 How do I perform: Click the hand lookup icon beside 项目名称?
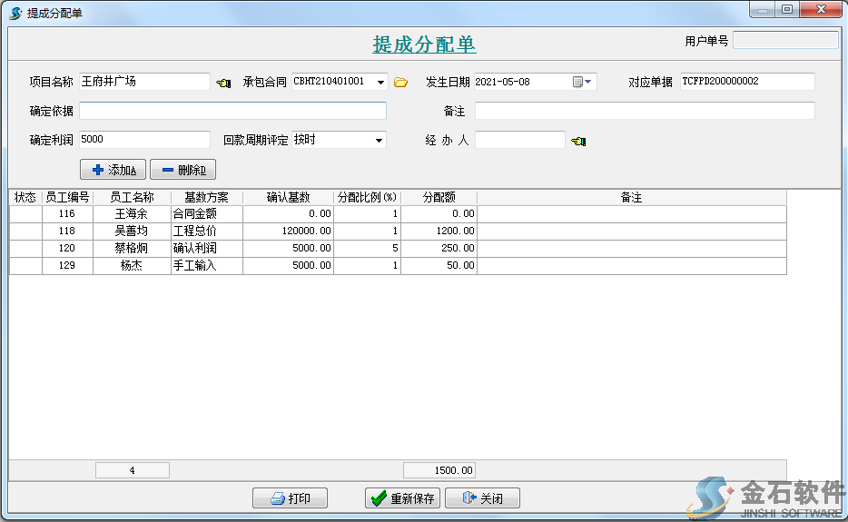[x=223, y=83]
